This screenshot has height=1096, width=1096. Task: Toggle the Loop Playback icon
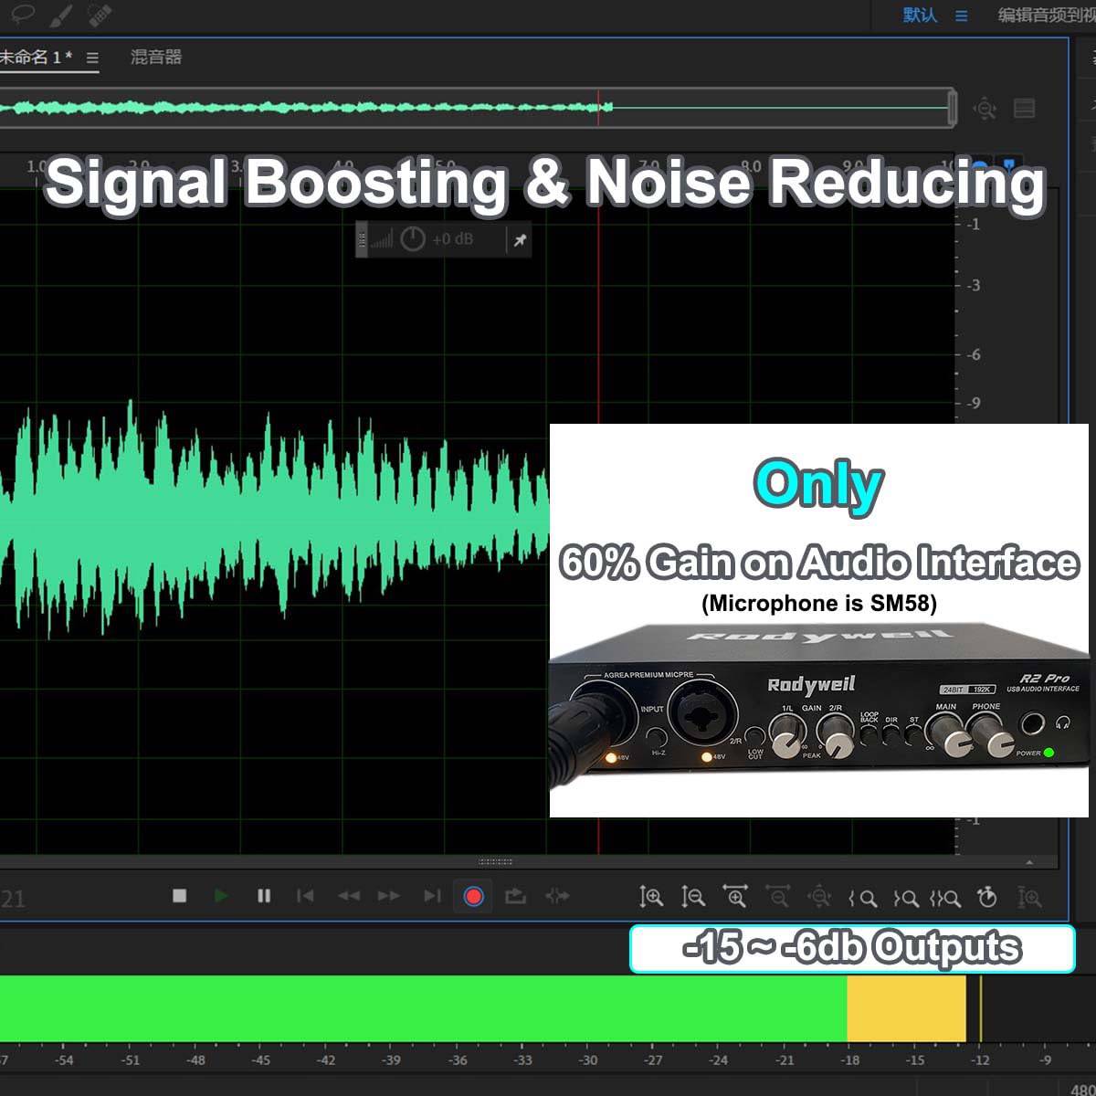tap(515, 897)
